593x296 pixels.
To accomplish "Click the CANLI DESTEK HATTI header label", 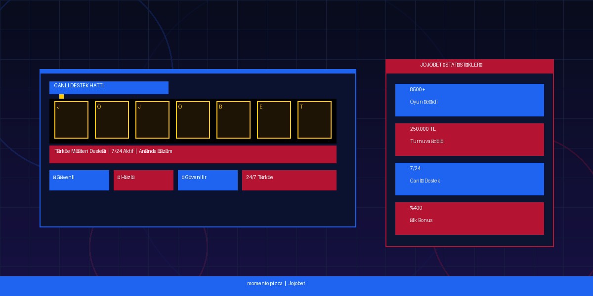I will coord(109,88).
